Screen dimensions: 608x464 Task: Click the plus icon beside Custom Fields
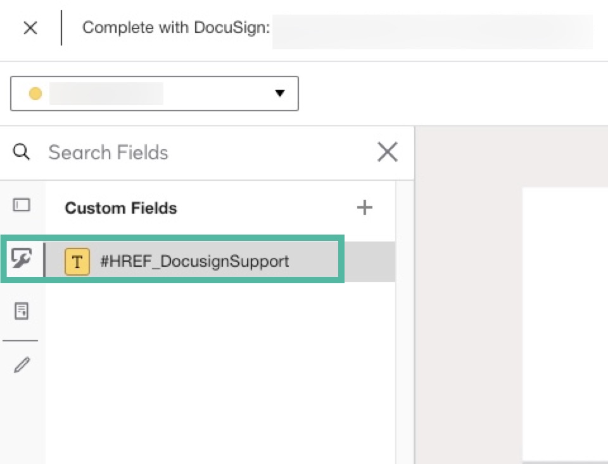[365, 207]
